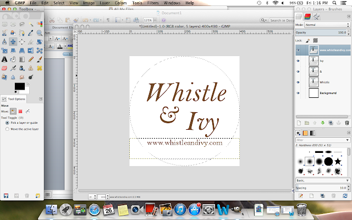
Task: Select the Background layer name
Action: (x=328, y=93)
